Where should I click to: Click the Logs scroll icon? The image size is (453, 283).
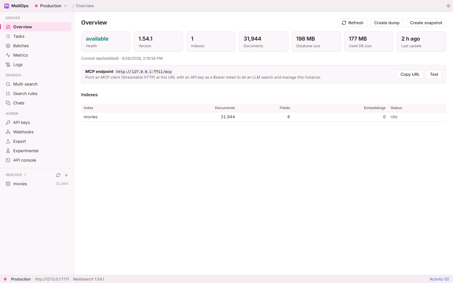pyautogui.click(x=8, y=65)
